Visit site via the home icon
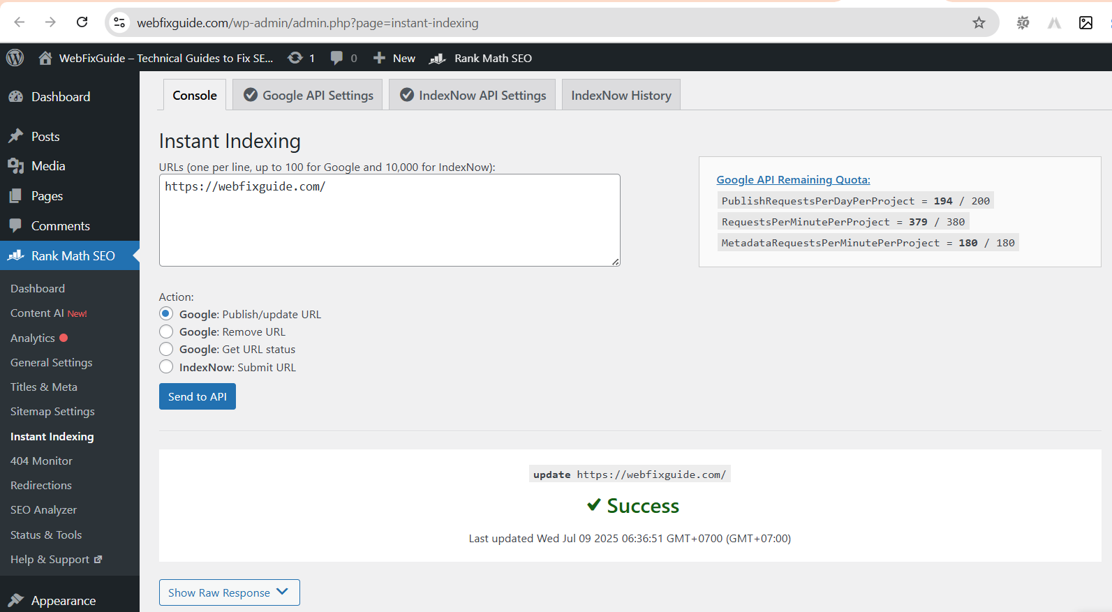The height and width of the screenshot is (612, 1112). pyautogui.click(x=45, y=58)
